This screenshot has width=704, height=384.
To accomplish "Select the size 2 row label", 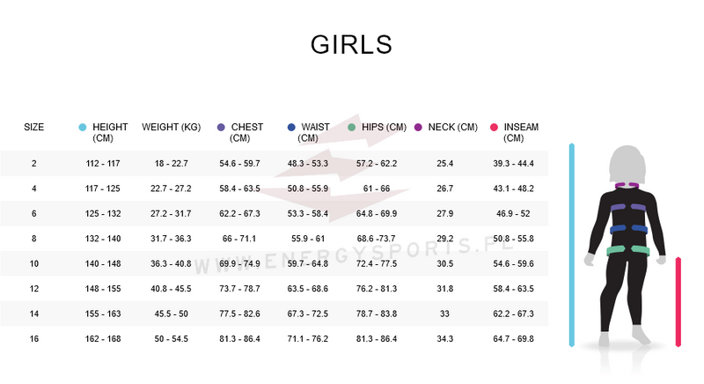I will click(x=34, y=164).
